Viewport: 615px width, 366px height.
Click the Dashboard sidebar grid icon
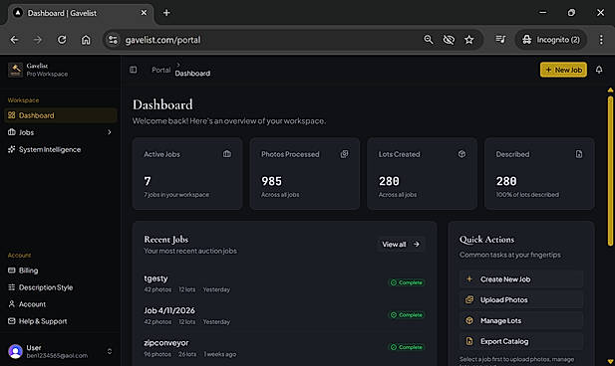pyautogui.click(x=11, y=115)
